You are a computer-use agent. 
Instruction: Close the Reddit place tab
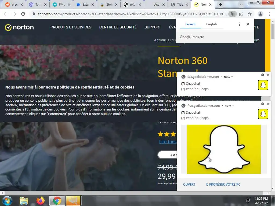click(x=22, y=5)
